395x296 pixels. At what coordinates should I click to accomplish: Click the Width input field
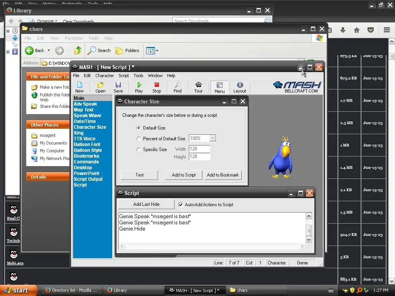[199, 149]
